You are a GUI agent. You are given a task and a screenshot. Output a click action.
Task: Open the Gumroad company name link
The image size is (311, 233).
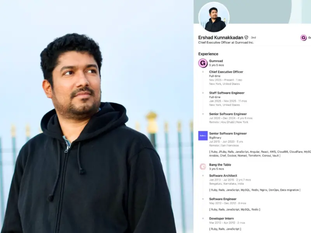point(216,61)
